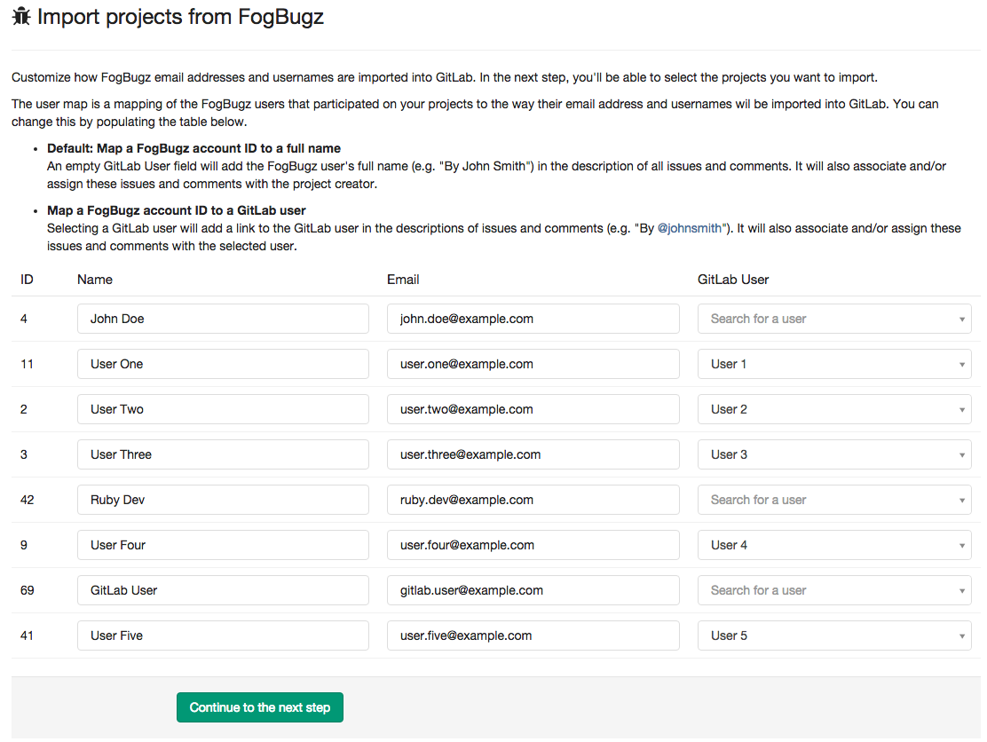Screen dimensions: 987x742
Task: Click the FogBugz bug icon in heading
Action: coord(21,17)
